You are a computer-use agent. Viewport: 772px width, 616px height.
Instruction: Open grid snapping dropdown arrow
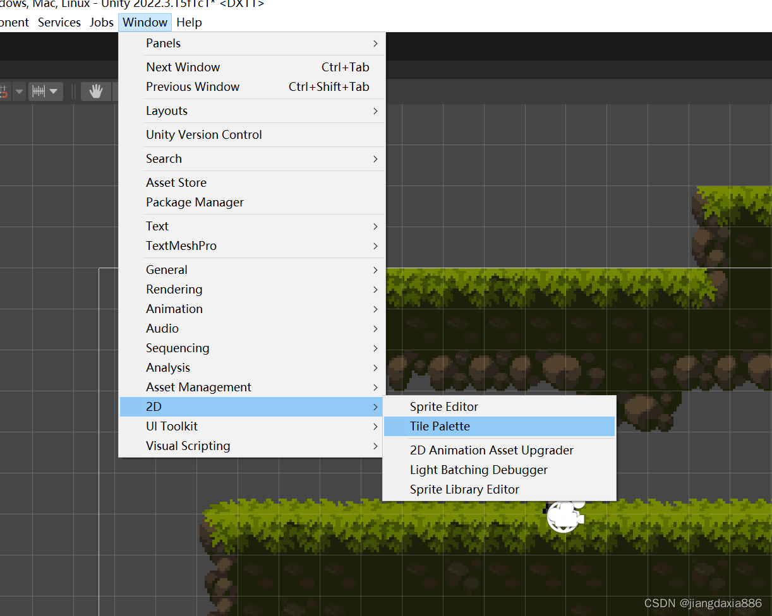tap(19, 92)
